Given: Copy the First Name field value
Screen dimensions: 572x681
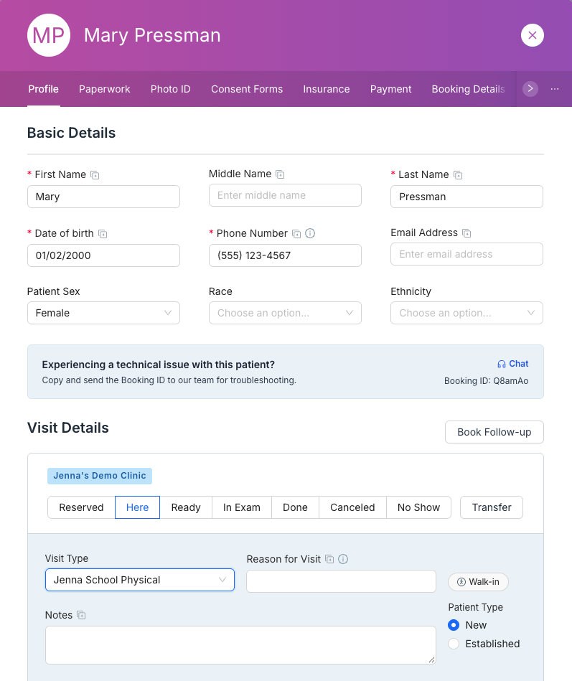Looking at the screenshot, I should [95, 175].
